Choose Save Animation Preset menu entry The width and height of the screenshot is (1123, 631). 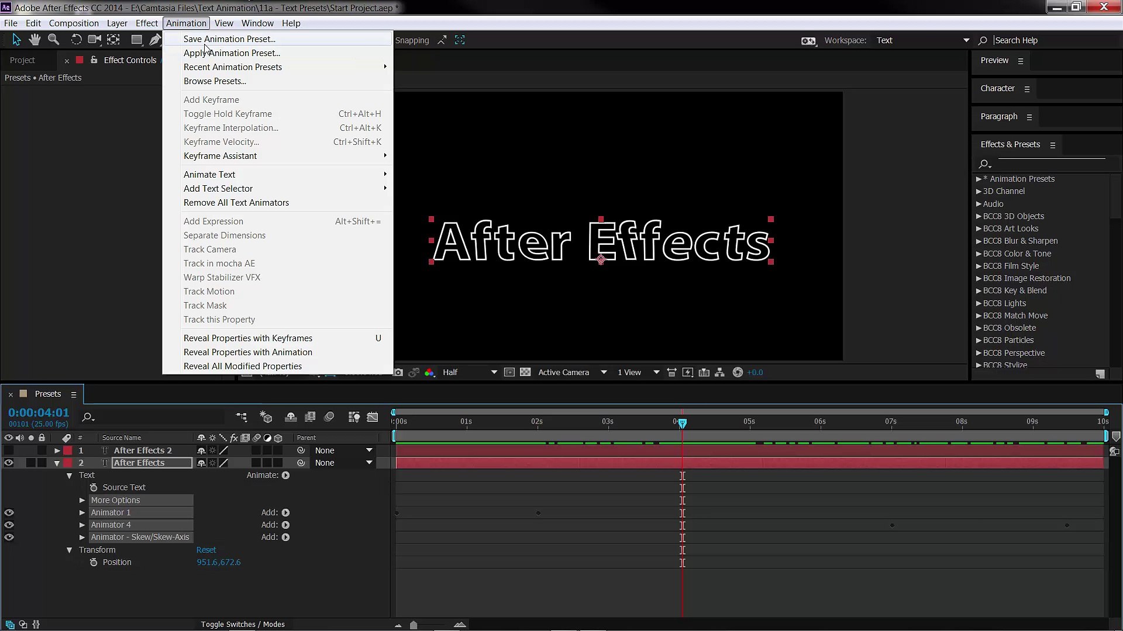229,39
